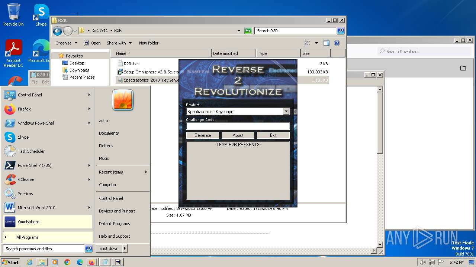
Task: Click Start button on taskbar
Action: click(x=10, y=262)
